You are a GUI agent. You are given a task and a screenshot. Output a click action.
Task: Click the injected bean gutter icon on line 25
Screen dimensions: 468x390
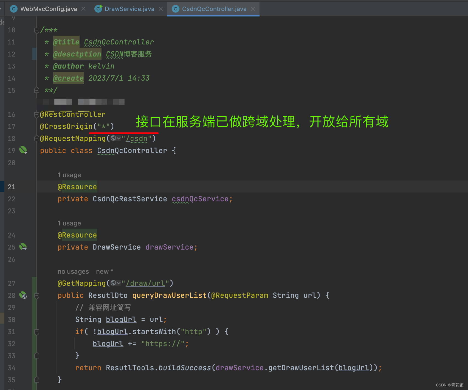pos(23,247)
